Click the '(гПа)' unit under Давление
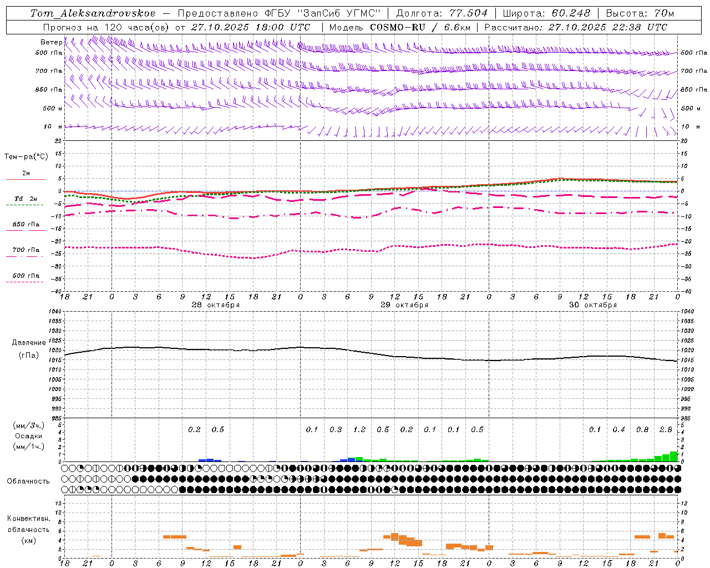The width and height of the screenshot is (710, 568). pos(28,356)
